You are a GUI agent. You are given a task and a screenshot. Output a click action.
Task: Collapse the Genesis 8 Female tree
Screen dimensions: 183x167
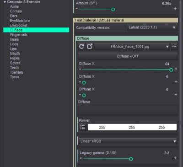pyautogui.click(x=5, y=2)
